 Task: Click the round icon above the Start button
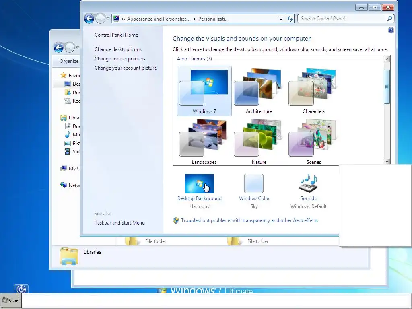pyautogui.click(x=21, y=289)
